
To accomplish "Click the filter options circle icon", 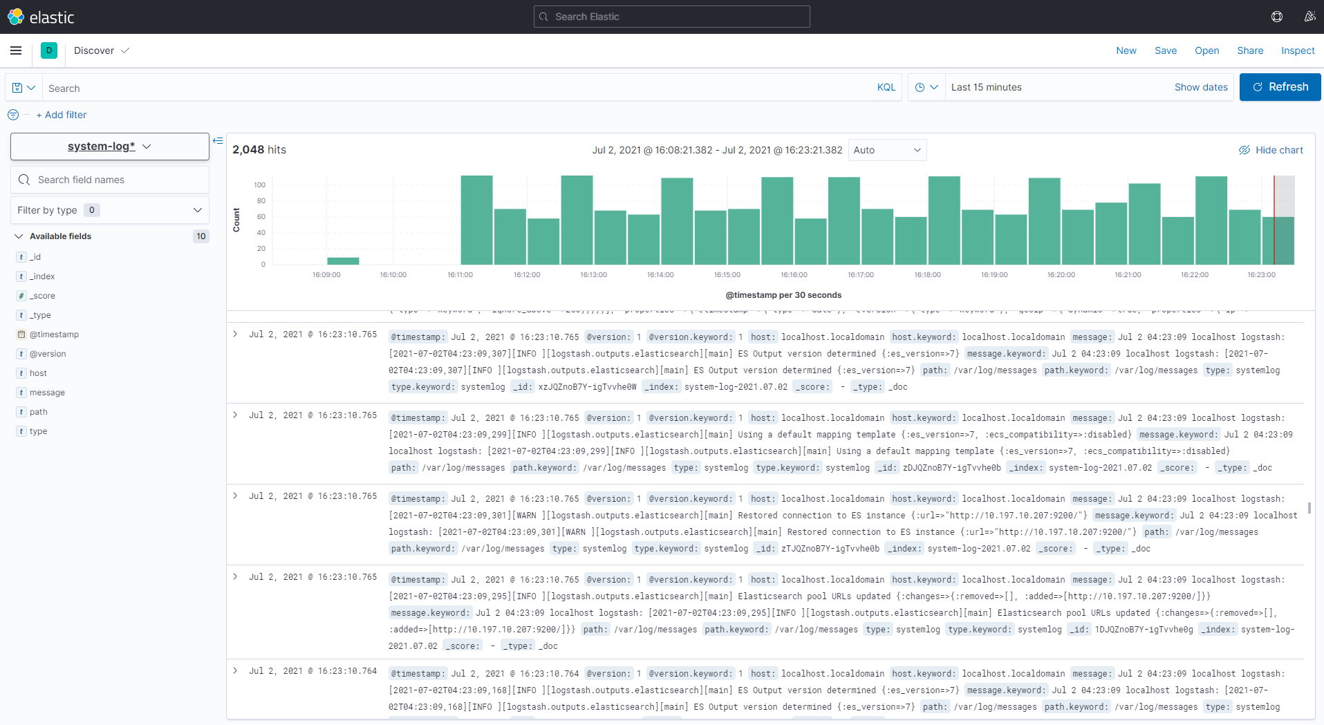I will pos(13,115).
